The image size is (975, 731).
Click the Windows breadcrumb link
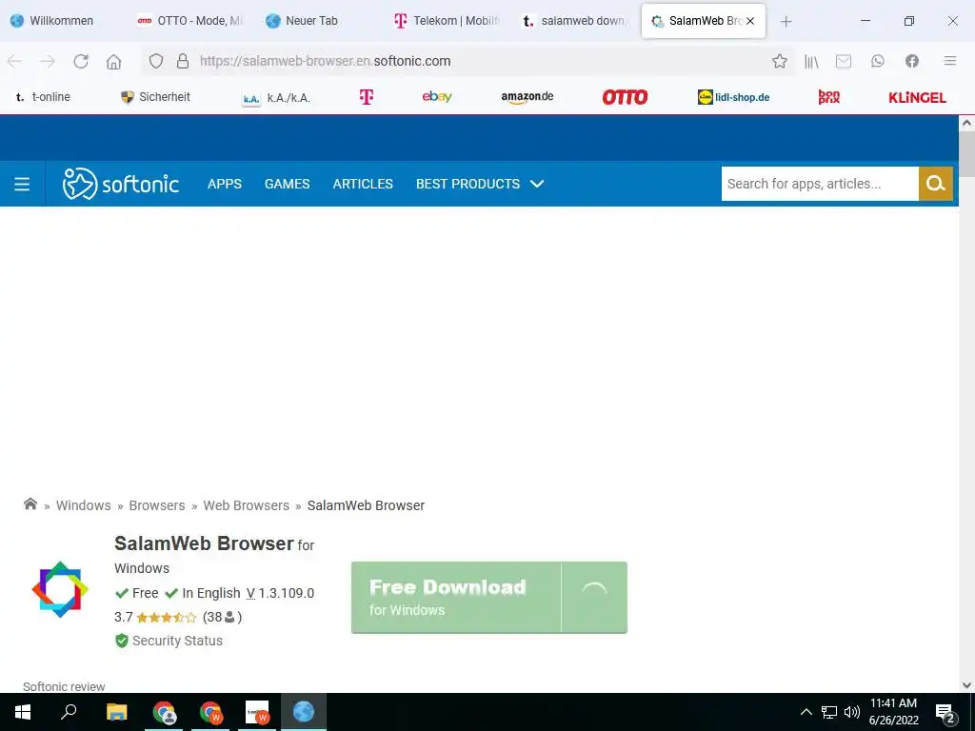coord(84,505)
